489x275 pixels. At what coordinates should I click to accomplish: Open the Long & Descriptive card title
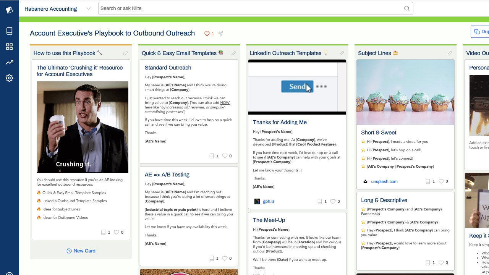coord(384,200)
